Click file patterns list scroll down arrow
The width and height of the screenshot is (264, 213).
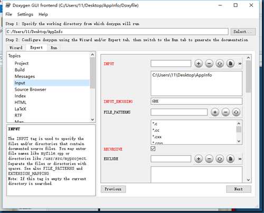(239, 141)
